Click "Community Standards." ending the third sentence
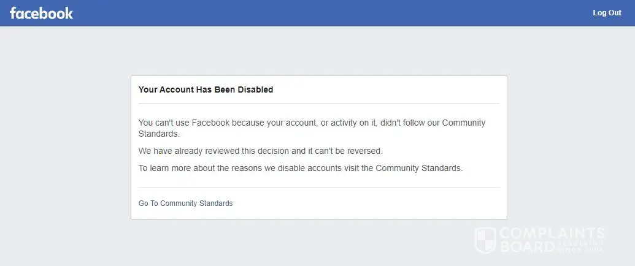This screenshot has width=635, height=266. 419,168
